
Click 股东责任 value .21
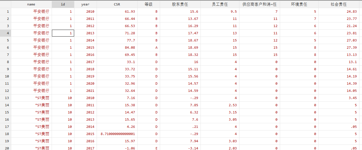[x=195, y=127]
